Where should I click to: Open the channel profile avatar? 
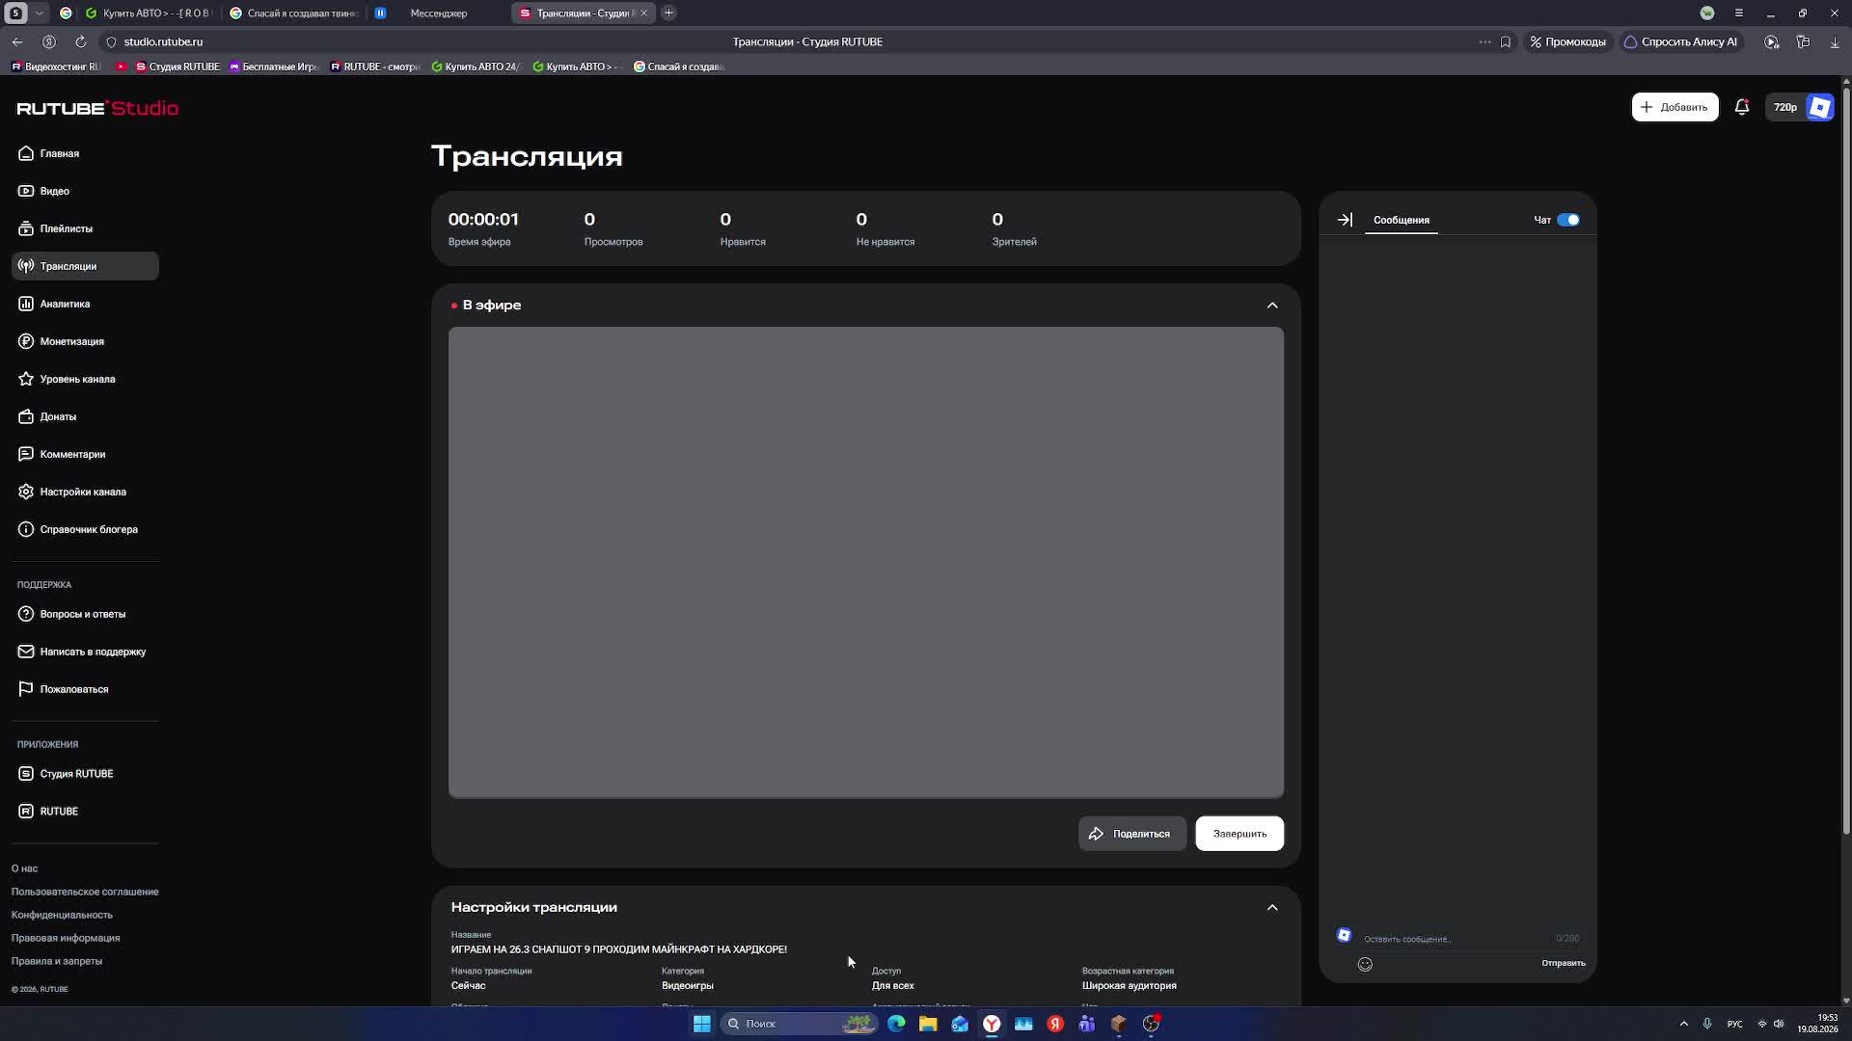coord(1820,107)
